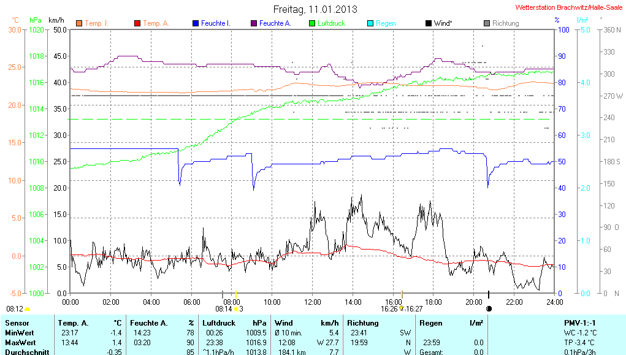Click the purple Feuchte A. legend square
The image size is (626, 355).
click(x=253, y=23)
